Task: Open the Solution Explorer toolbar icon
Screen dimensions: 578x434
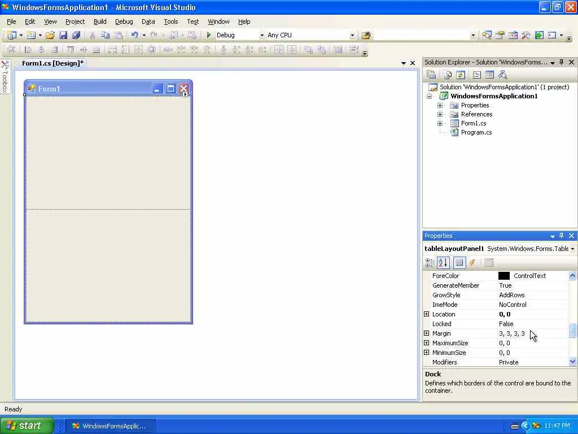Action: point(487,35)
